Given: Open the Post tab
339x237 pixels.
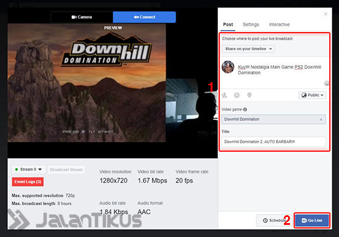Looking at the screenshot, I should [x=228, y=24].
